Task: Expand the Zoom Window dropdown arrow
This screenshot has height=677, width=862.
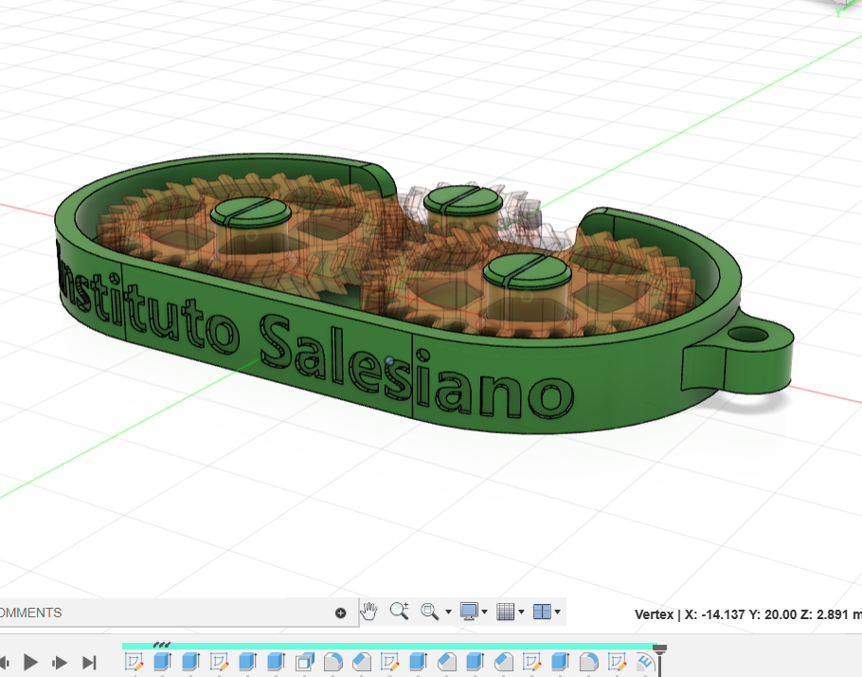Action: coord(448,613)
